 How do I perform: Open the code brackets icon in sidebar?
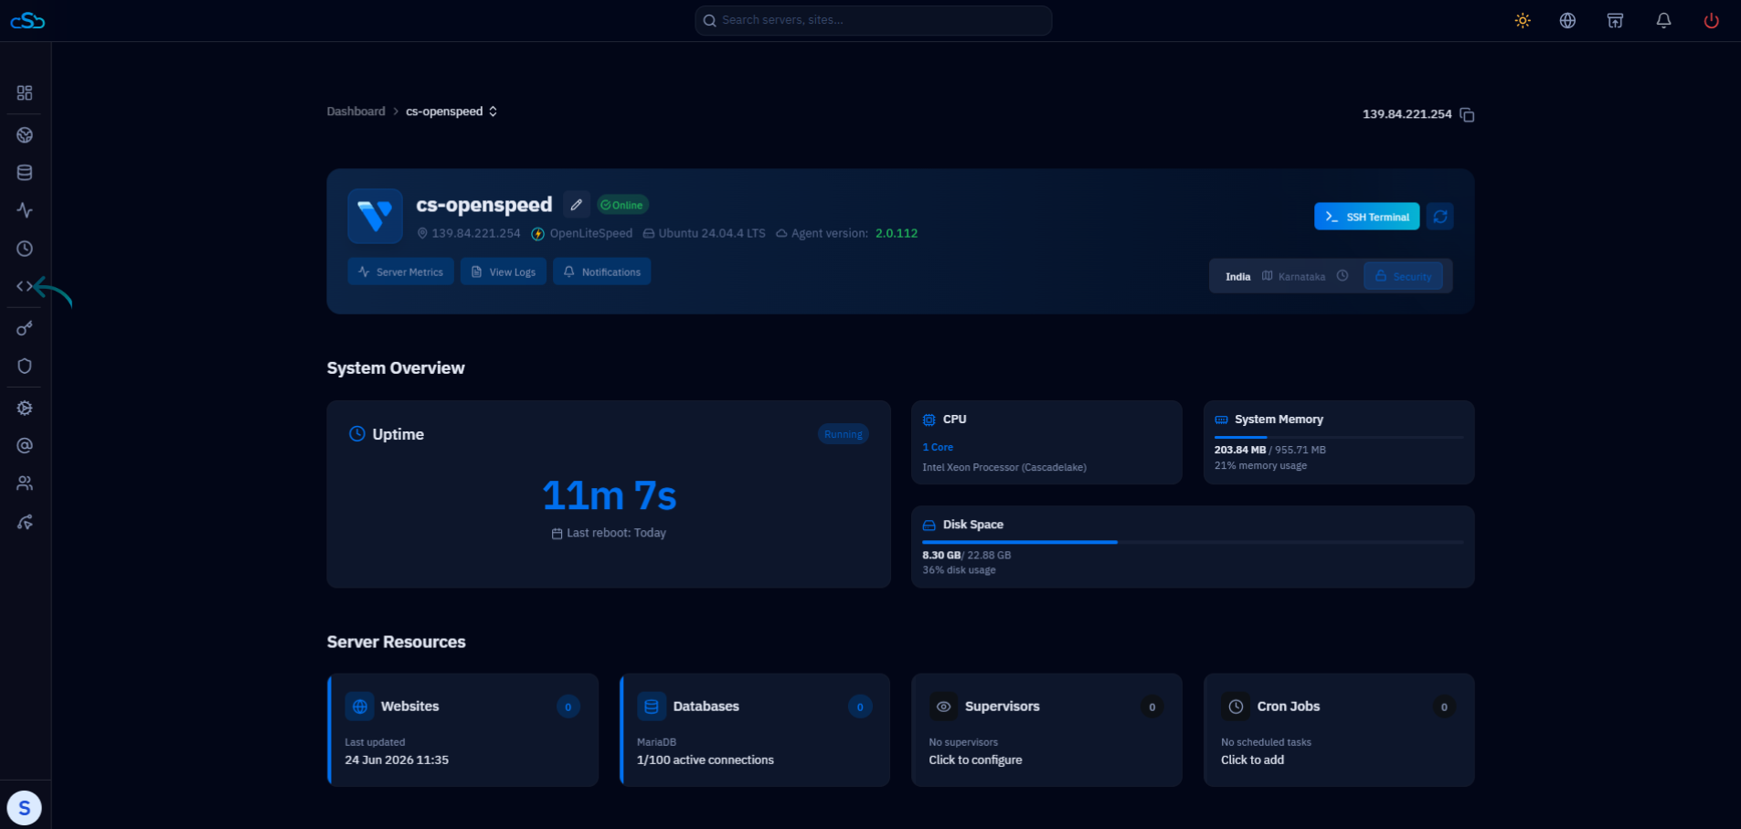click(25, 286)
